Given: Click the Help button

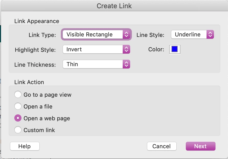Looking at the screenshot, I should (x=25, y=146).
